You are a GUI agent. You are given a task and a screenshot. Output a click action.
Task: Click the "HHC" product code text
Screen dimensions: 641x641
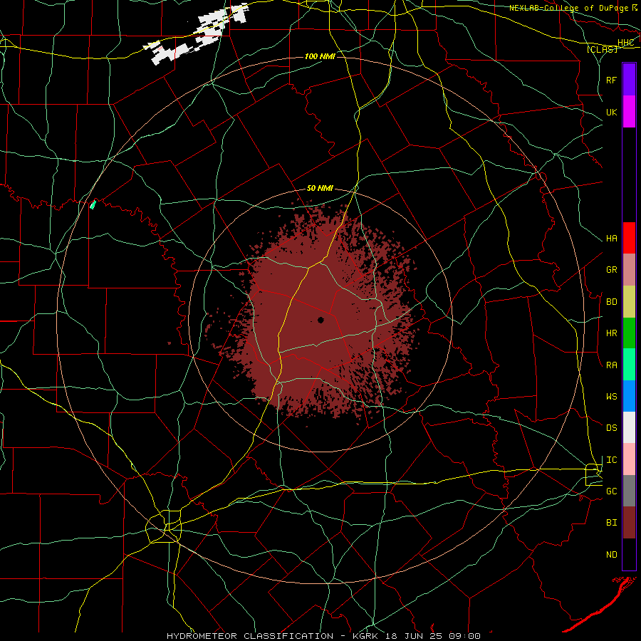(625, 43)
